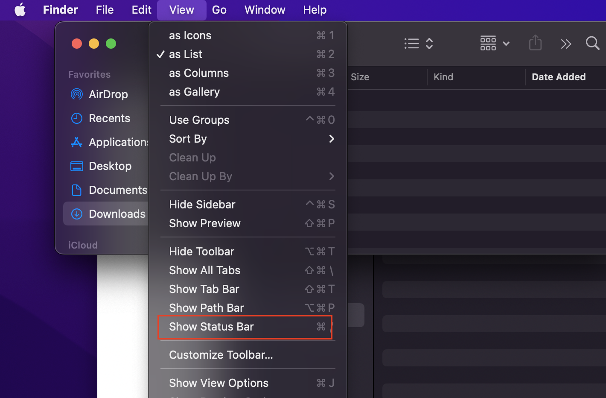The width and height of the screenshot is (606, 398).
Task: Click the Share toolbar button
Action: click(x=535, y=43)
